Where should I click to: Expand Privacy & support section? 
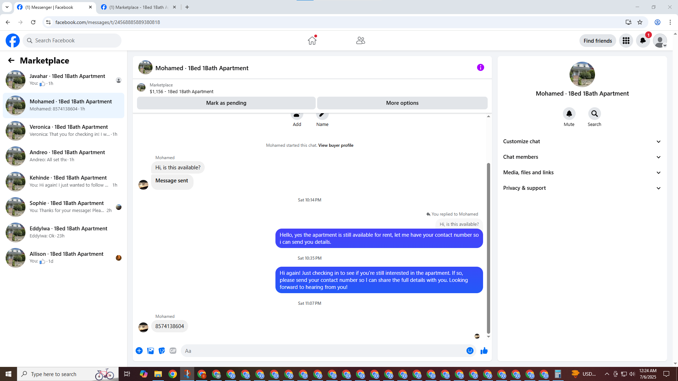(x=582, y=188)
